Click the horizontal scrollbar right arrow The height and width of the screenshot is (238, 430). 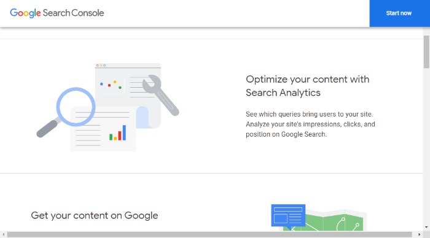tap(420, 235)
